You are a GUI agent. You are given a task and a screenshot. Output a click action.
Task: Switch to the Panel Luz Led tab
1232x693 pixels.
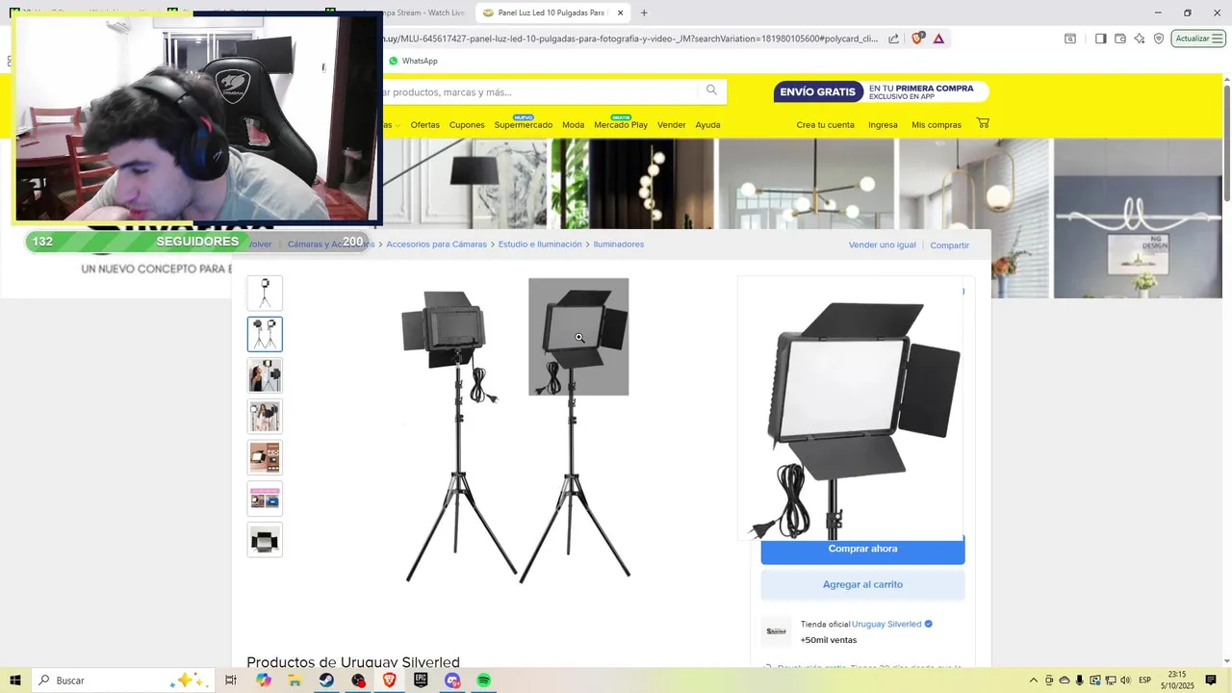553,13
